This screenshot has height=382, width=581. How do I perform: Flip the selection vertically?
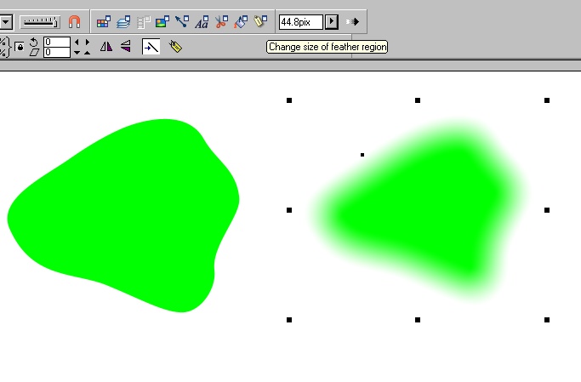tap(126, 47)
